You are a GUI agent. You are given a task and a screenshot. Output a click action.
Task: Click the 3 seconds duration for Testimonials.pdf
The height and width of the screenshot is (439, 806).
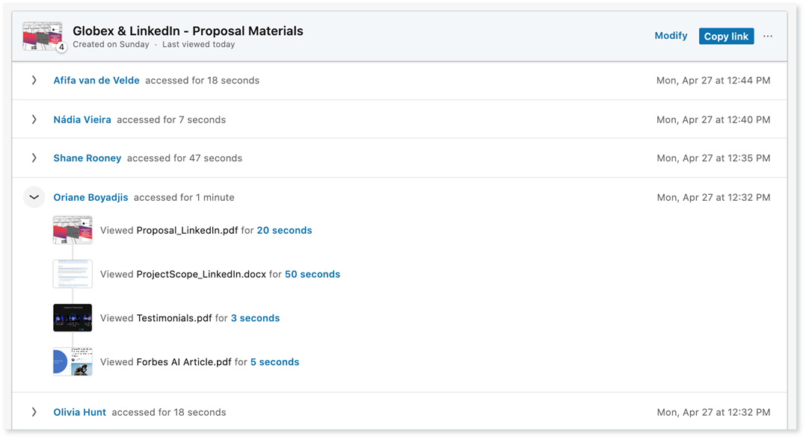(255, 317)
